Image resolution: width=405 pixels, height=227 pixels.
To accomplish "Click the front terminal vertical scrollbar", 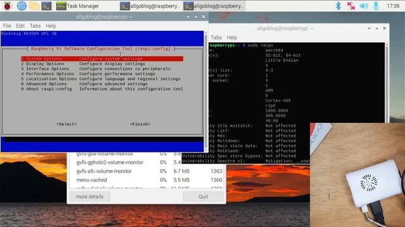I will pyautogui.click(x=206, y=91).
